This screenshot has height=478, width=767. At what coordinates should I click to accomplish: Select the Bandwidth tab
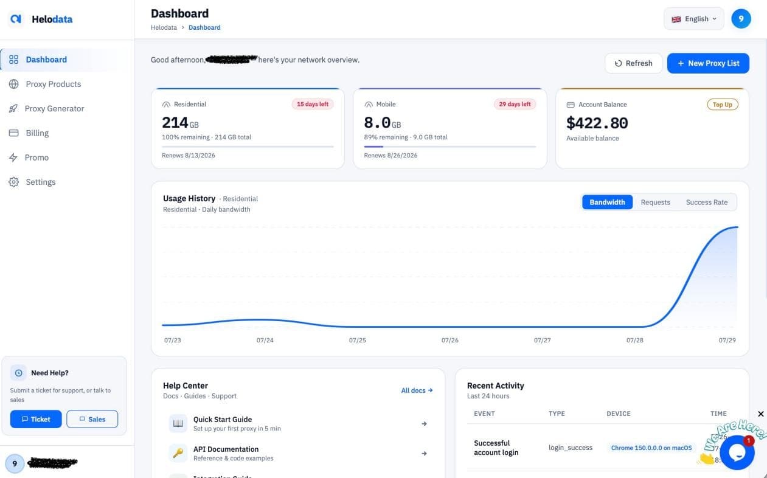tap(607, 203)
